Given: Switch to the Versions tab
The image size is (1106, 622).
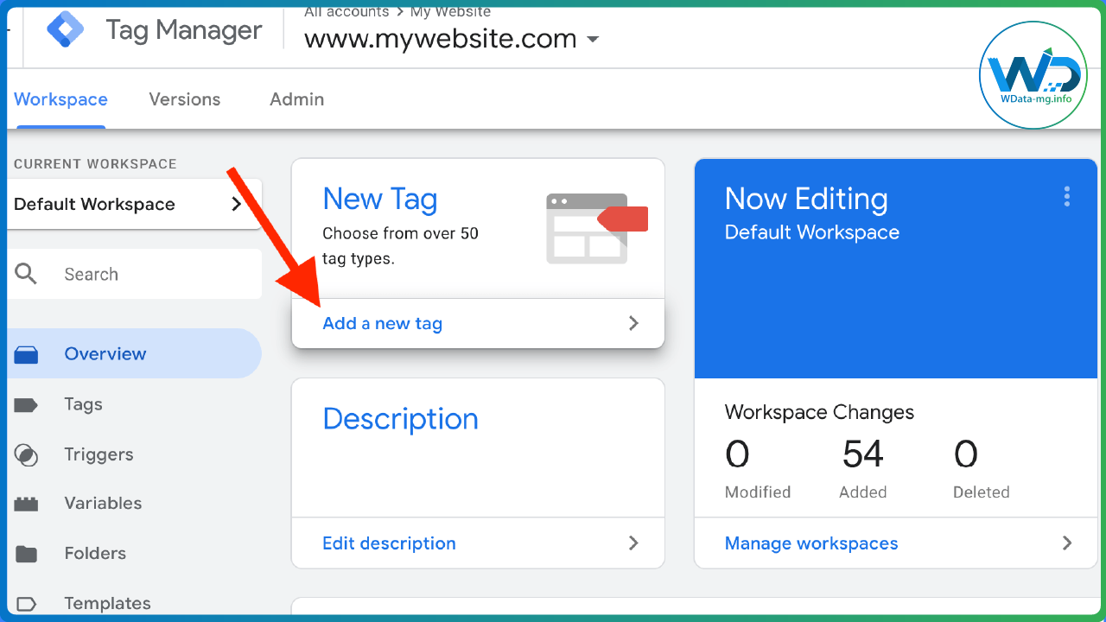Looking at the screenshot, I should tap(184, 99).
